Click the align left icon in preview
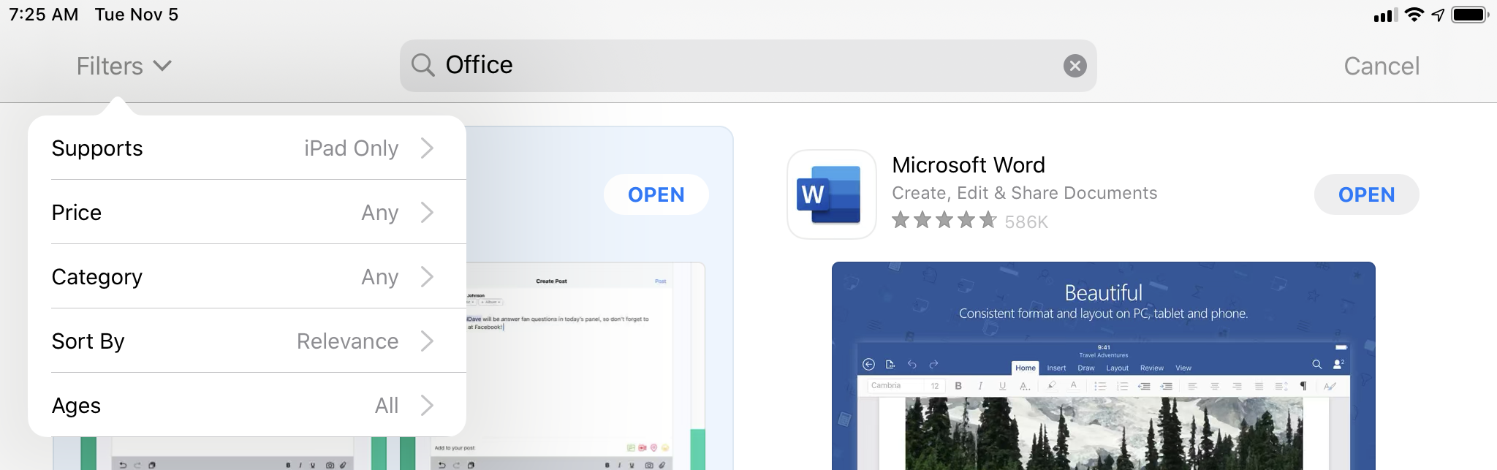Image resolution: width=1497 pixels, height=470 pixels. click(x=1192, y=386)
